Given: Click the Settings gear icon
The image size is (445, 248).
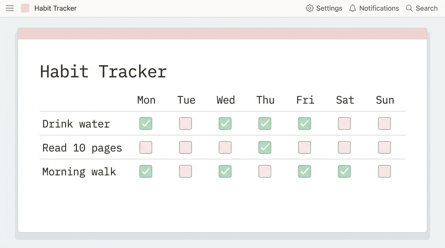Looking at the screenshot, I should point(309,8).
